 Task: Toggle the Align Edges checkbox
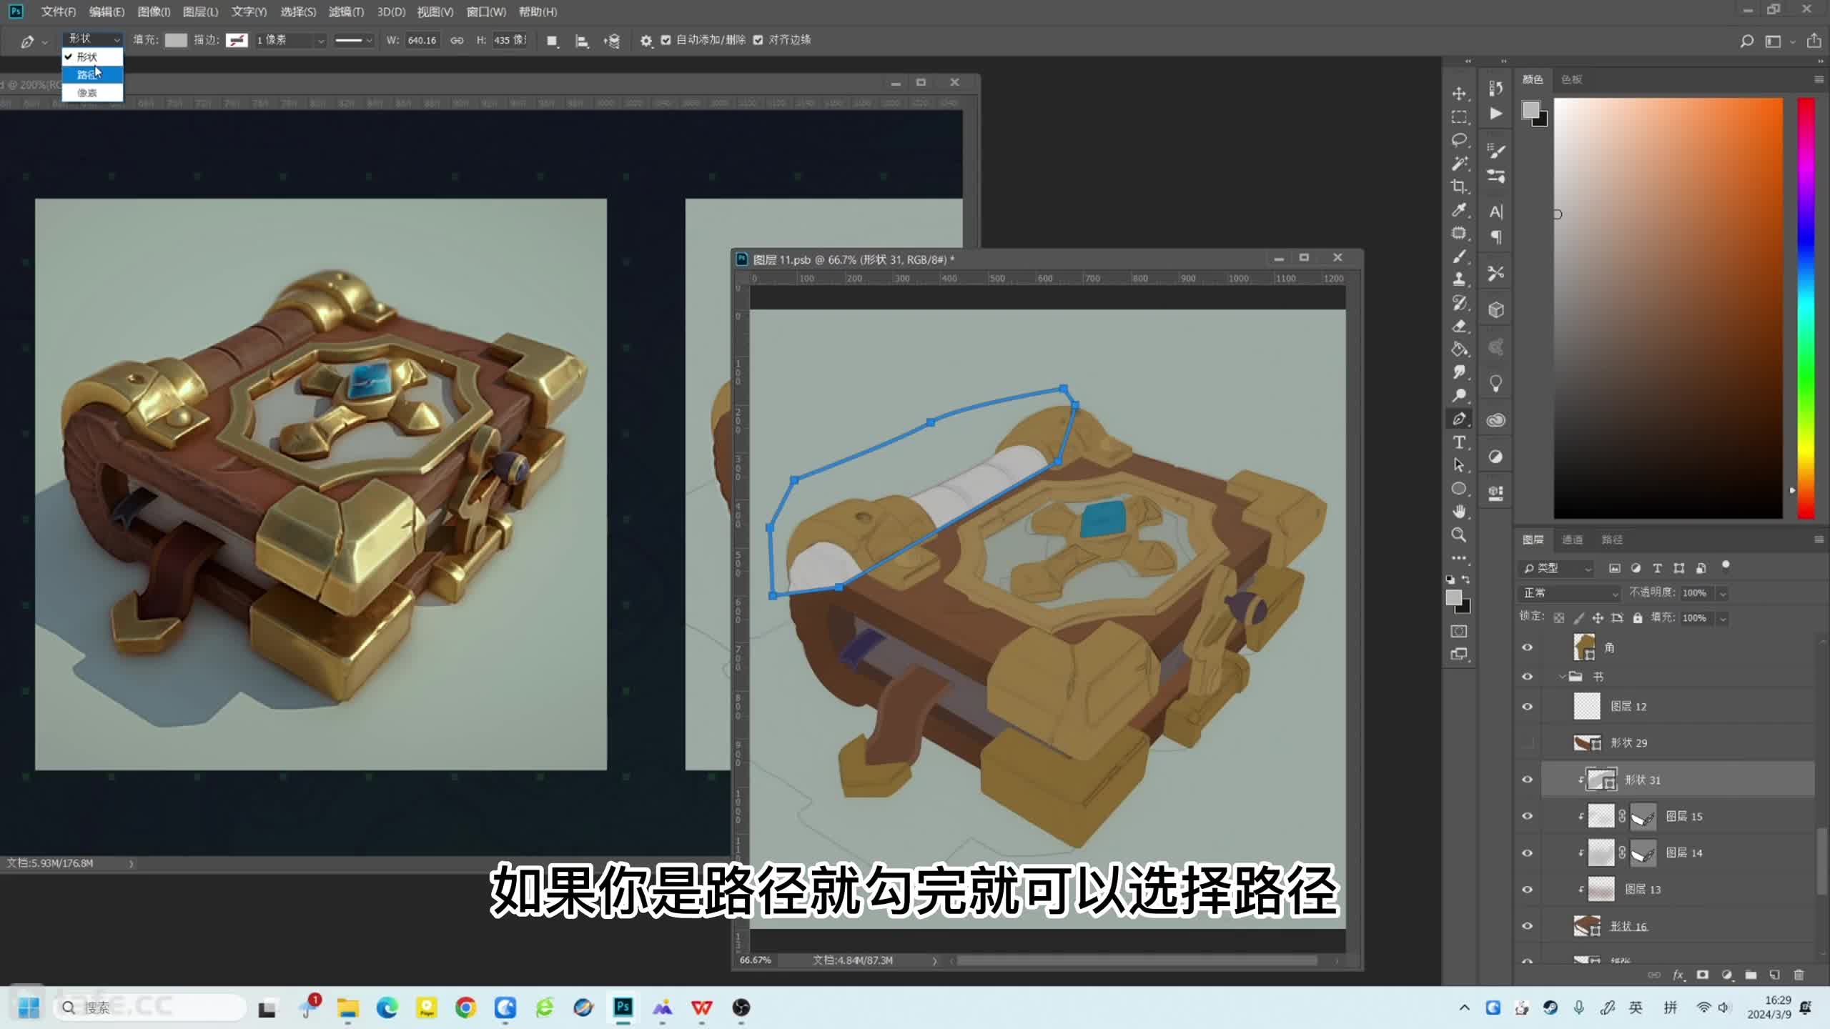pos(758,40)
